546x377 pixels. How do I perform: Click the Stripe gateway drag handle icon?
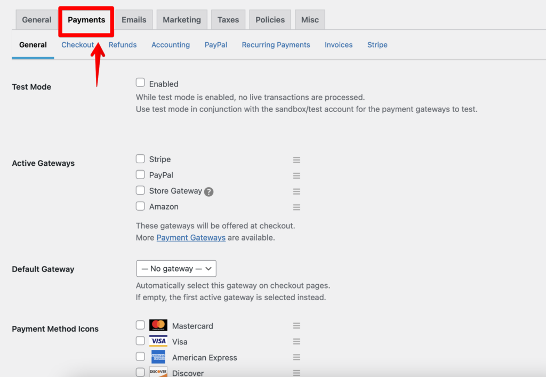point(296,159)
